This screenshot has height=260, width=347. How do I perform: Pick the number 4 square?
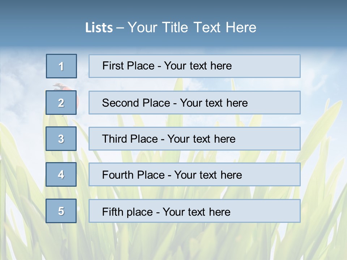pos(61,175)
